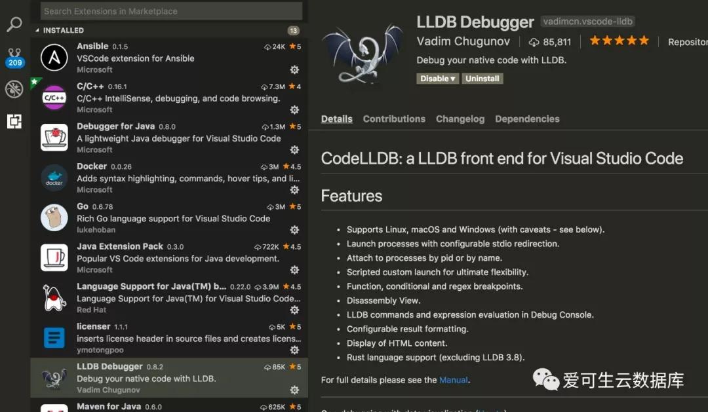Viewport: 708px width, 412px height.
Task: Select the Go extension title
Action: pos(83,206)
